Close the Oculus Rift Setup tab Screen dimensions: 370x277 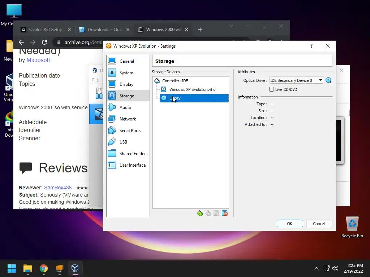pyautogui.click(x=69, y=30)
